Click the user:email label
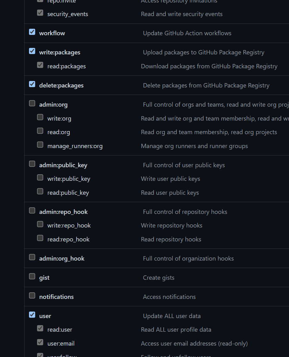289x357 pixels. tap(61, 344)
